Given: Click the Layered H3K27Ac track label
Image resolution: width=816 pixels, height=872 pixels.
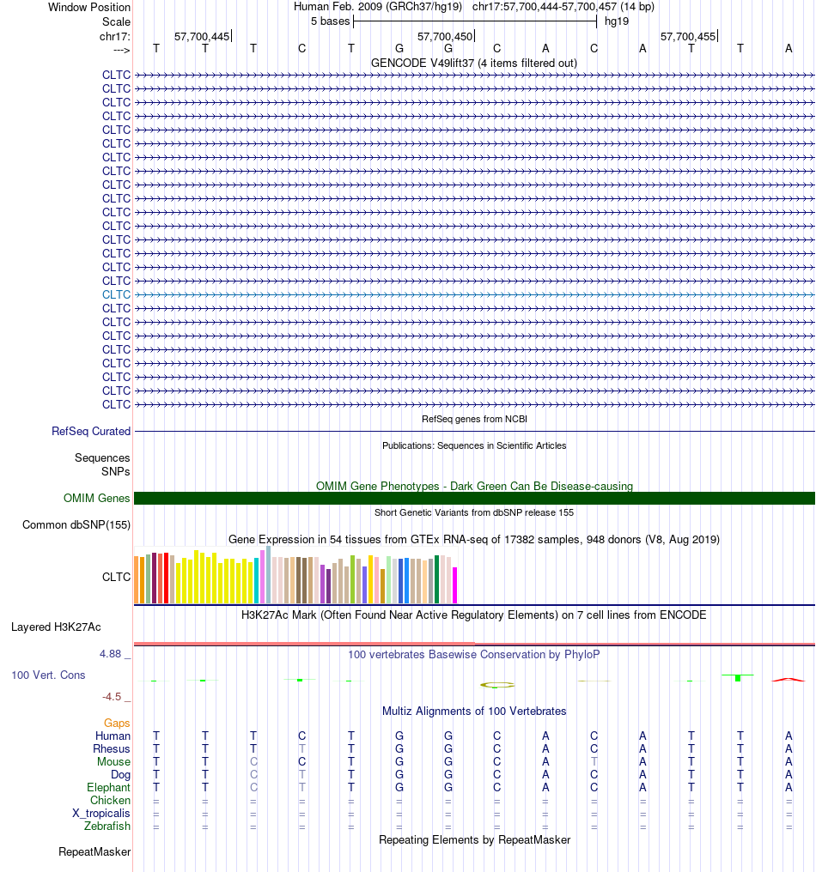Looking at the screenshot, I should point(56,627).
